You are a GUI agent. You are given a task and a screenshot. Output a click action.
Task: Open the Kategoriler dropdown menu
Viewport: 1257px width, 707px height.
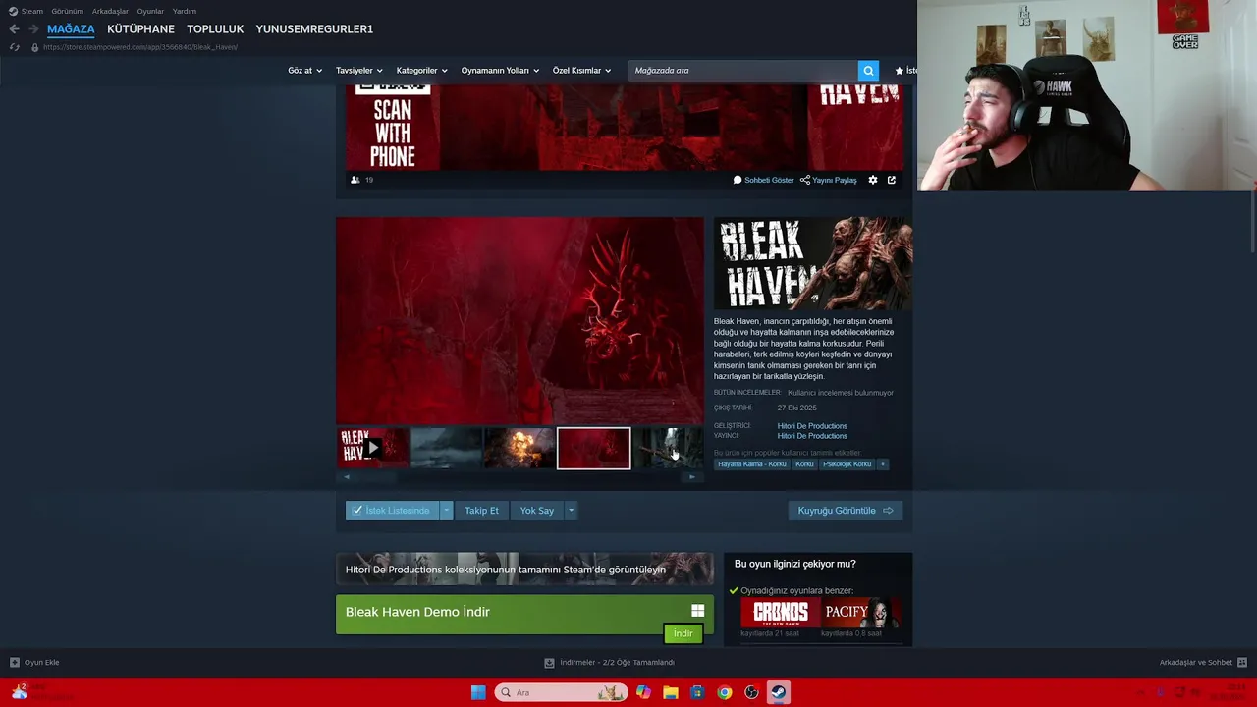(x=421, y=71)
